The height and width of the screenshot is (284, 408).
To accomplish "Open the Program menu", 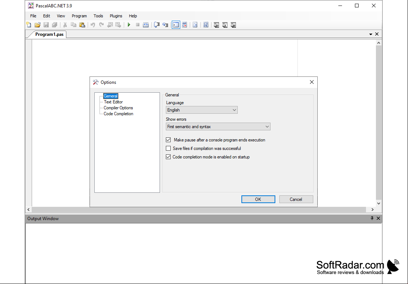I will point(79,16).
